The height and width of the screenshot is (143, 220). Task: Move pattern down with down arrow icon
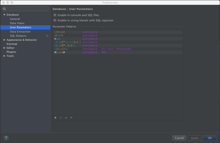[71, 118]
